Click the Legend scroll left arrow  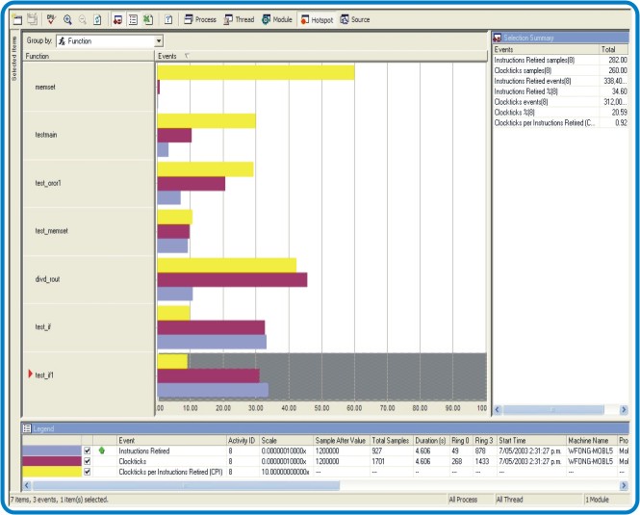click(27, 485)
